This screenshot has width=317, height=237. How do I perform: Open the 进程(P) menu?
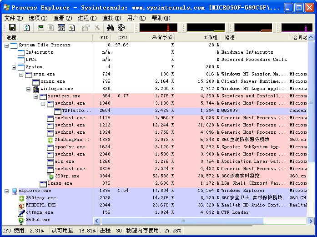[x=87, y=18]
